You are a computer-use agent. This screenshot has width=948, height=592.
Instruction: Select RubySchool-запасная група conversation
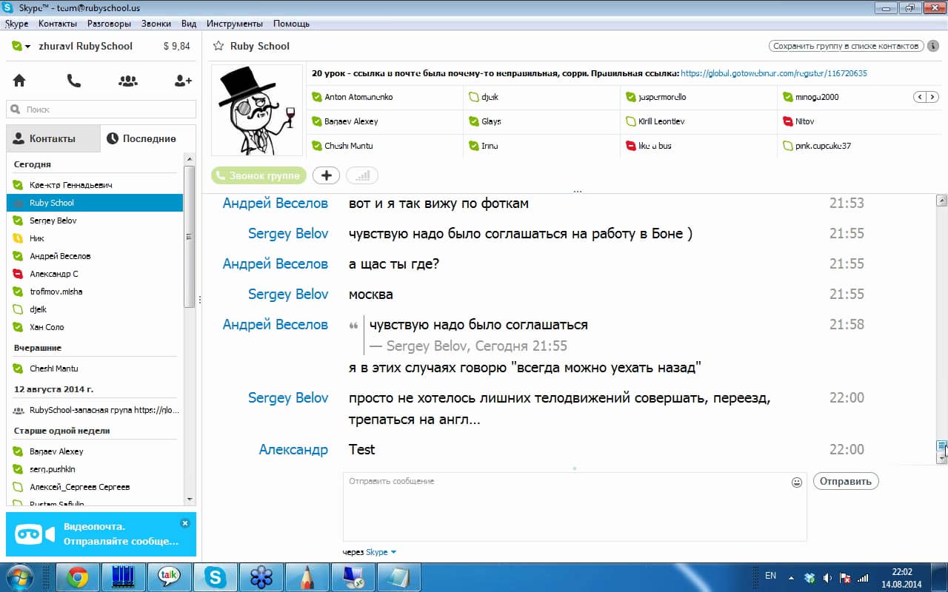tap(95, 410)
